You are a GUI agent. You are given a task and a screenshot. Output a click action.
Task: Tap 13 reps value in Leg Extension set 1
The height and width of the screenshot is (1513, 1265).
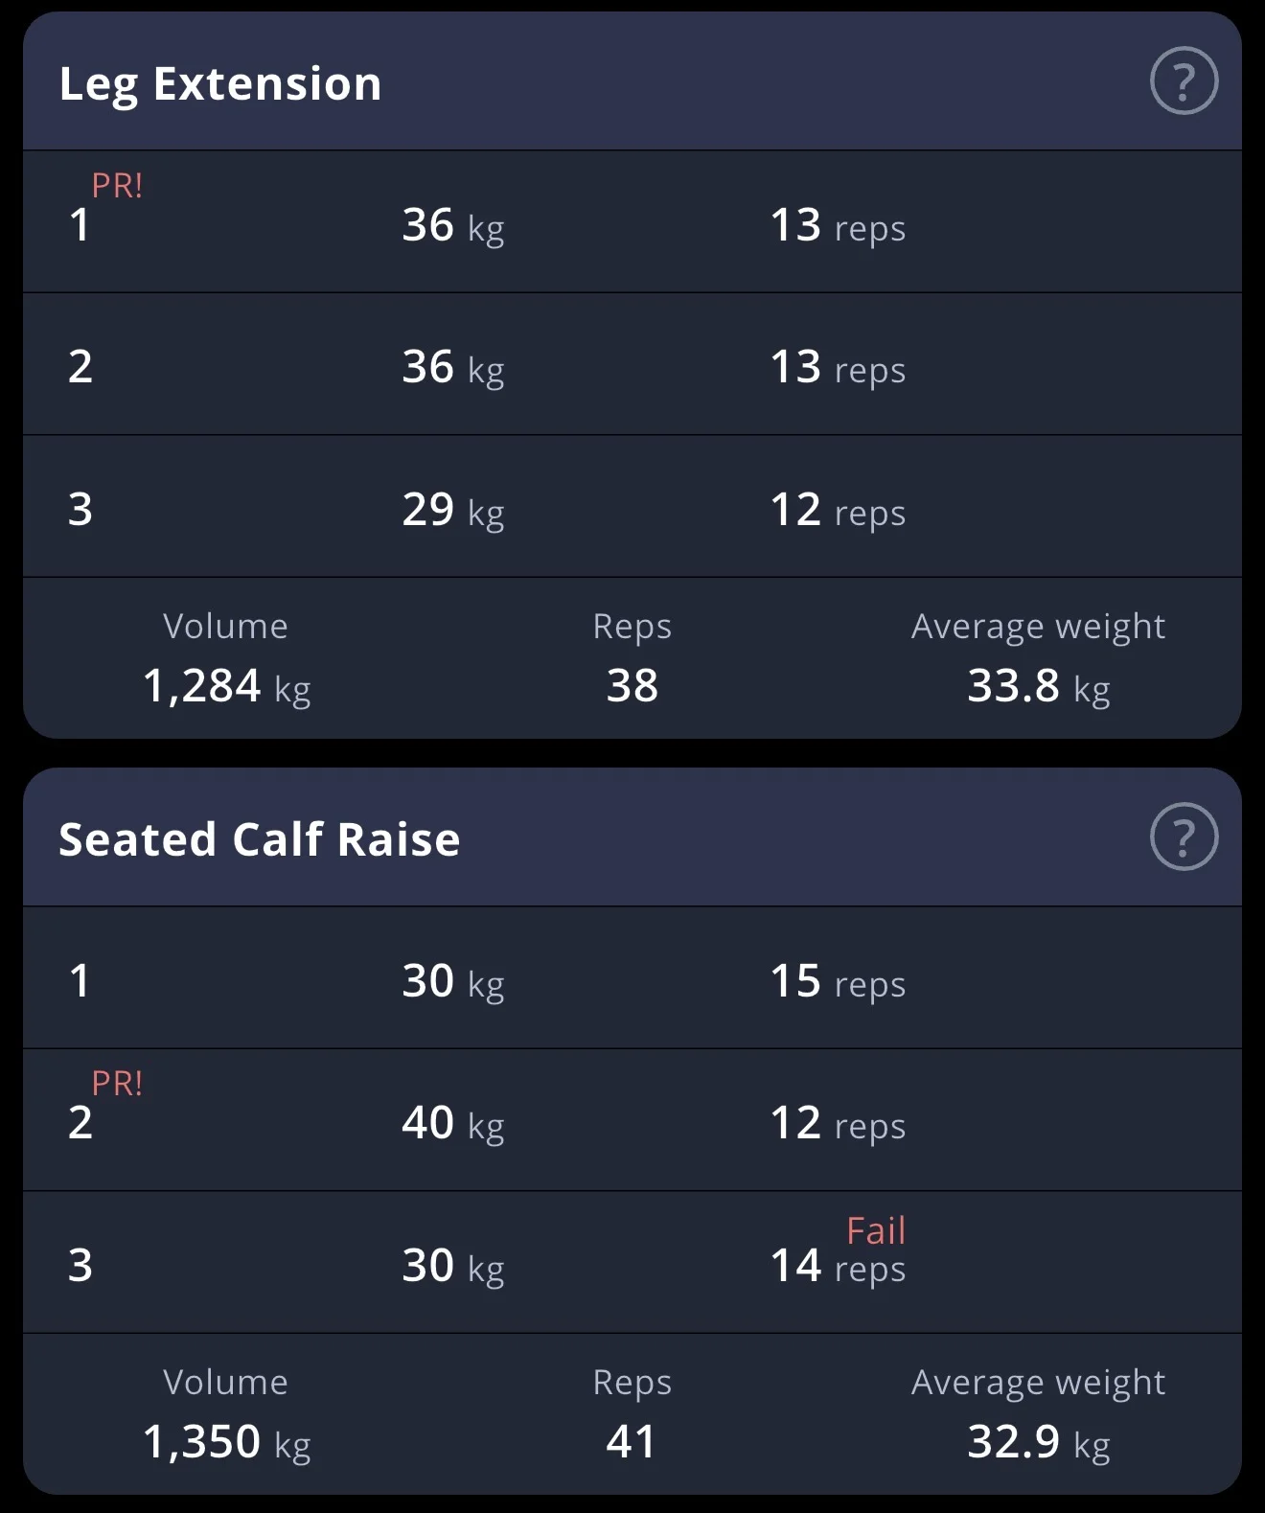pyautogui.click(x=838, y=226)
